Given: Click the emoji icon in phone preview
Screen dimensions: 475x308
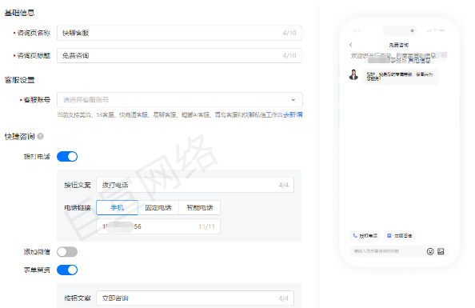Looking at the screenshot, I should pos(430,251).
